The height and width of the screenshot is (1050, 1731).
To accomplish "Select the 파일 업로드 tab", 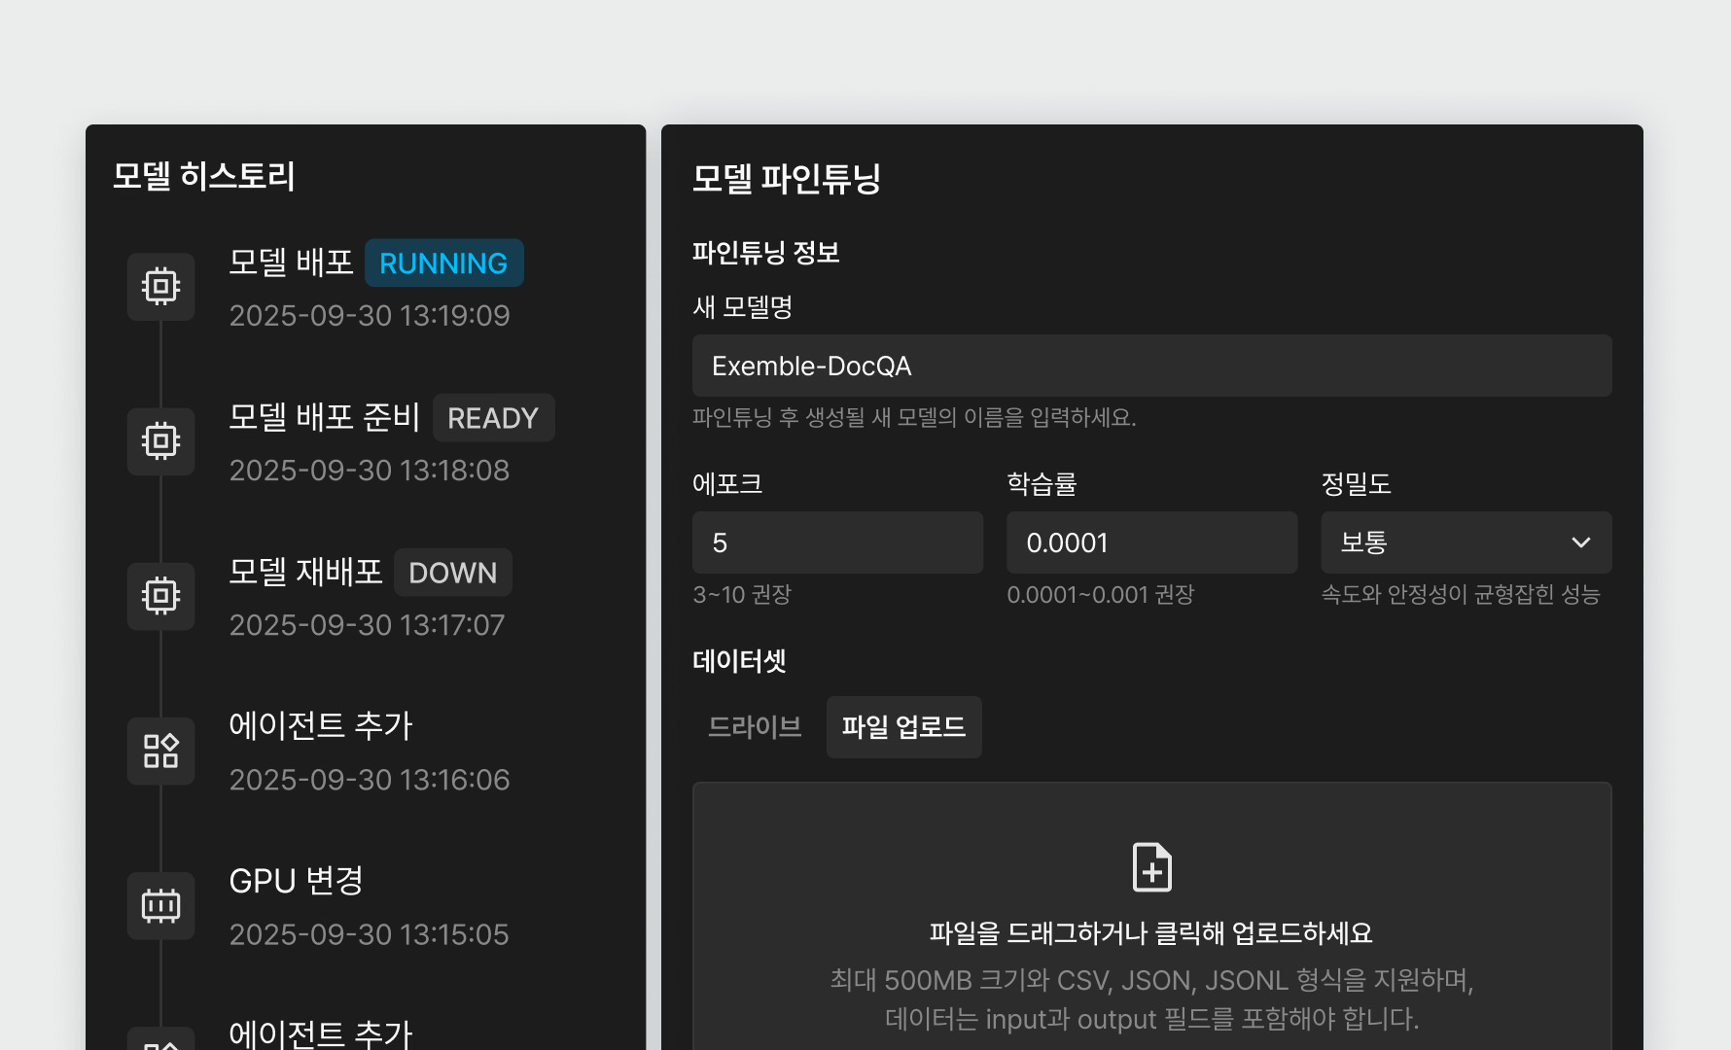I will (x=903, y=727).
